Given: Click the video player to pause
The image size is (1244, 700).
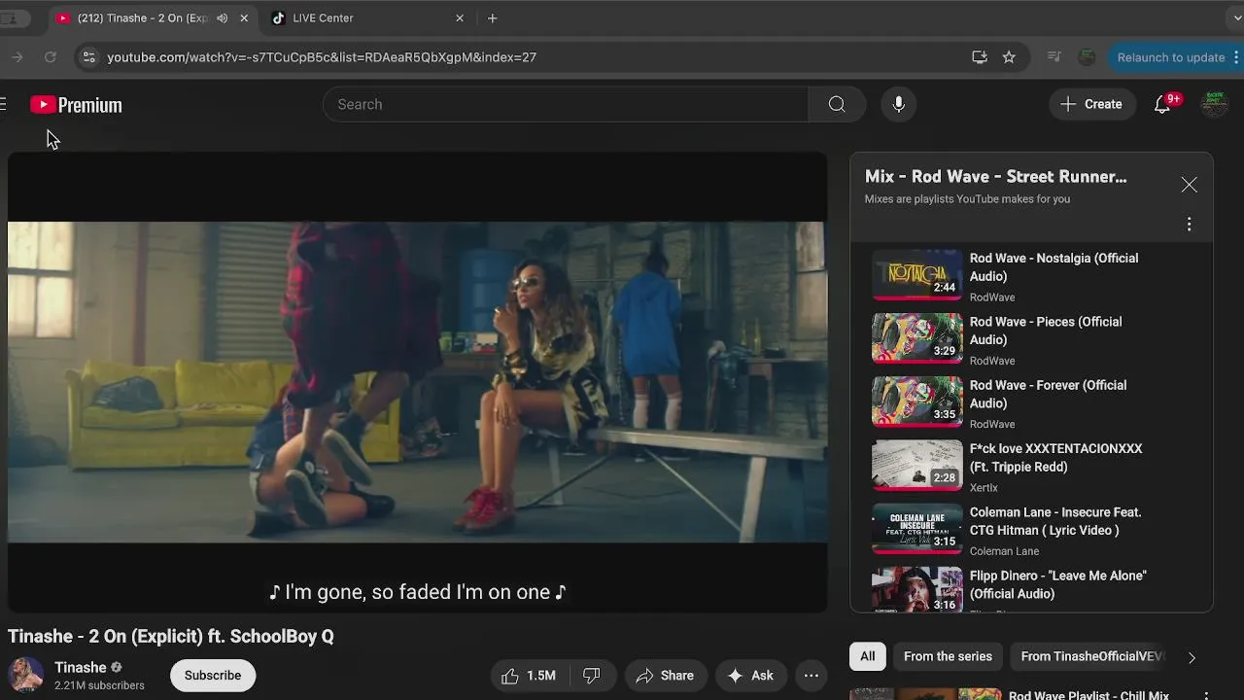Looking at the screenshot, I should tap(418, 382).
